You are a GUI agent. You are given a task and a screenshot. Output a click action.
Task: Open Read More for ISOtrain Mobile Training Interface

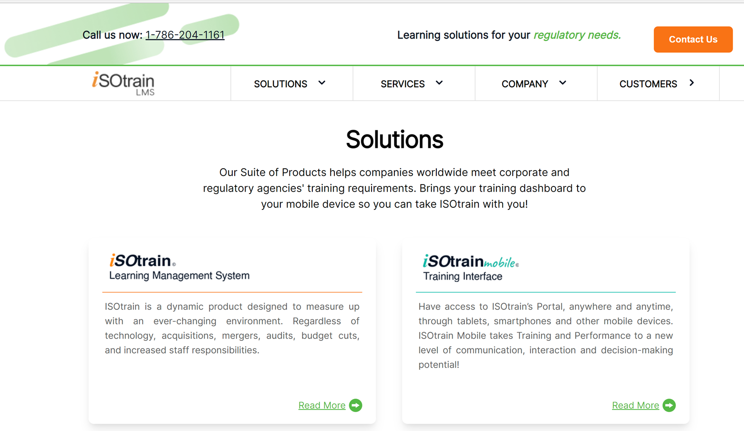click(x=635, y=405)
